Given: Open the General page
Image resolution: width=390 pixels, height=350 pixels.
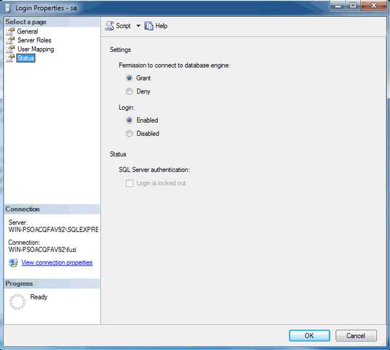Looking at the screenshot, I should pyautogui.click(x=27, y=32).
